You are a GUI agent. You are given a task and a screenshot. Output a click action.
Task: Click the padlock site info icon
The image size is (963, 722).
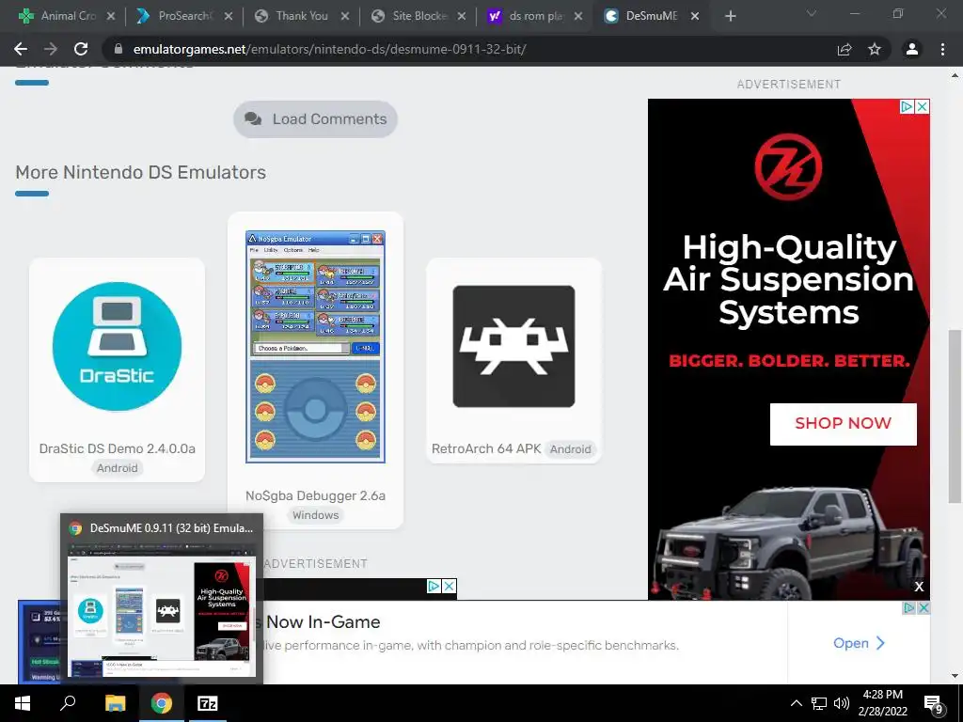coord(118,49)
